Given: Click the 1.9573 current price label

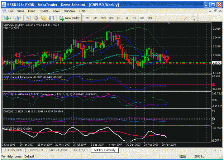Looking at the screenshot, I should point(217,63).
